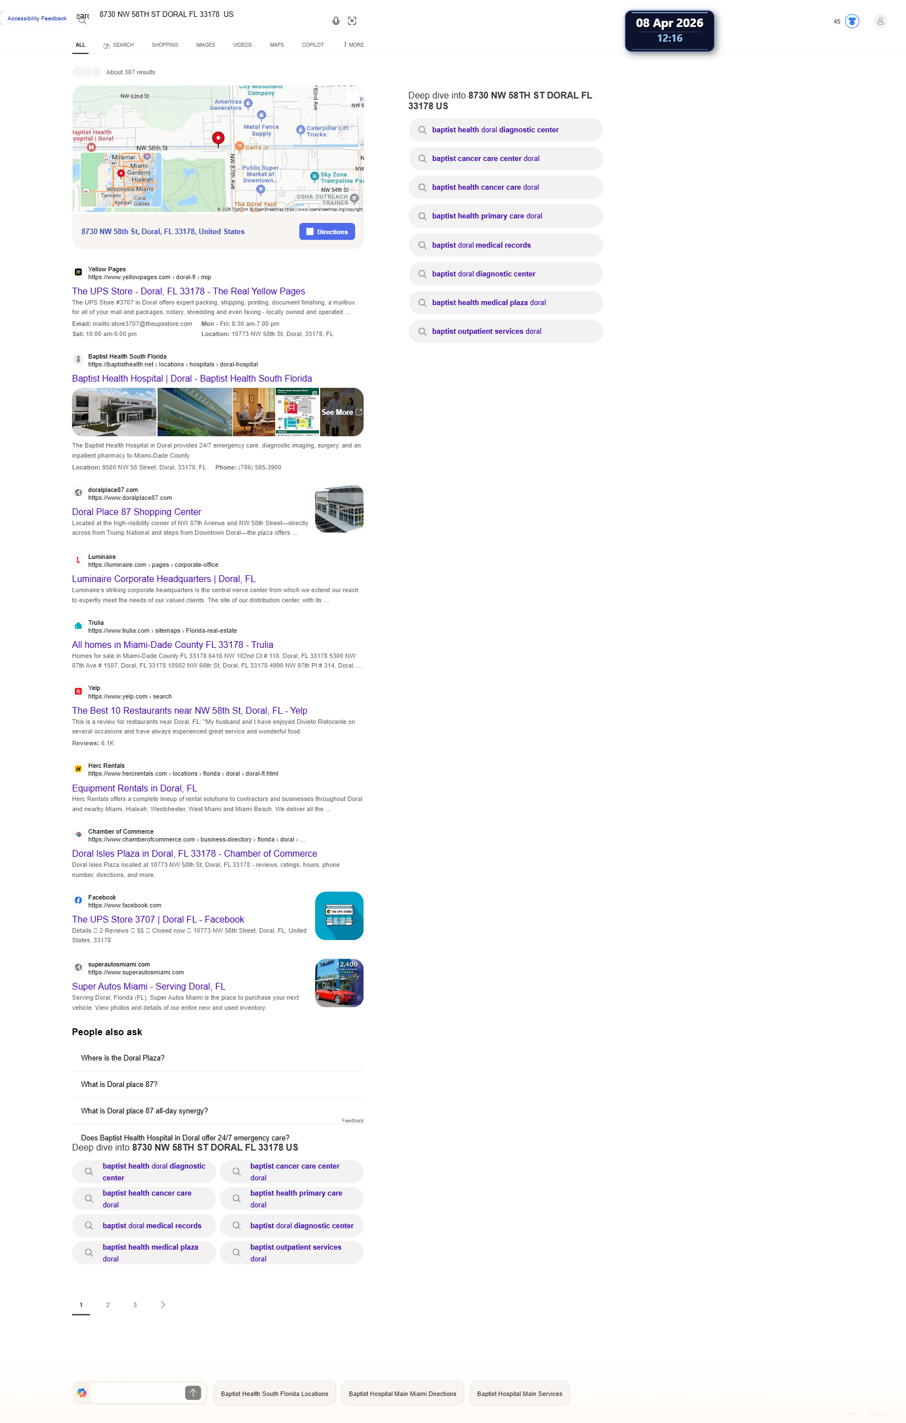Click the microphone voice search icon

tap(335, 21)
